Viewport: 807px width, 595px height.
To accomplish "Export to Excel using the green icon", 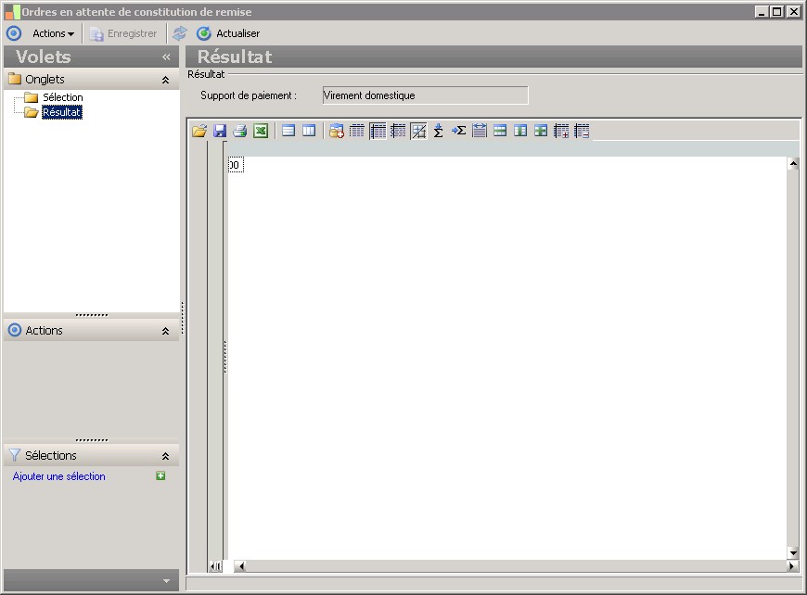I will coord(261,131).
